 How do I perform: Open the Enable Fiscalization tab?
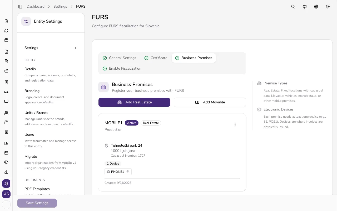point(122,69)
